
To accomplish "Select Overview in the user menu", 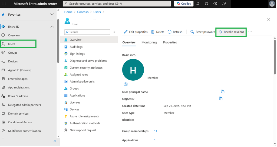I will pos(89,40).
